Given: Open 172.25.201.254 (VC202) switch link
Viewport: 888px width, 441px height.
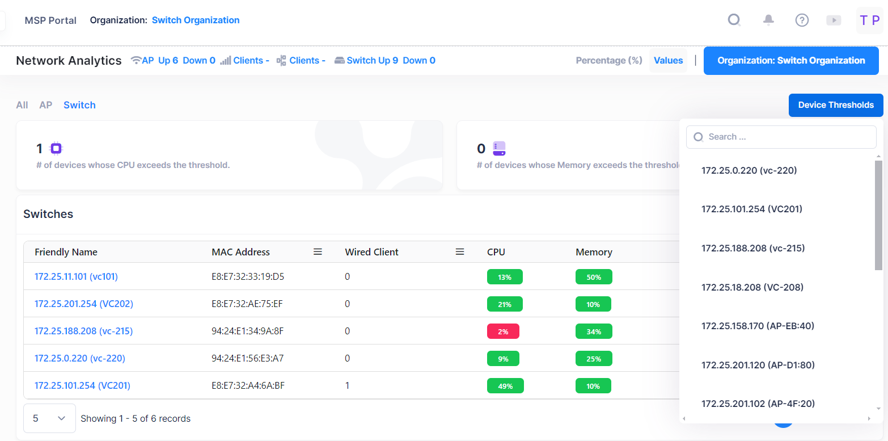Looking at the screenshot, I should (84, 304).
